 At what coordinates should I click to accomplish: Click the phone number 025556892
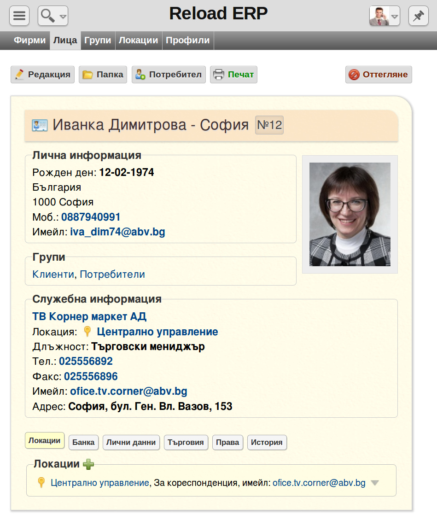pos(86,361)
